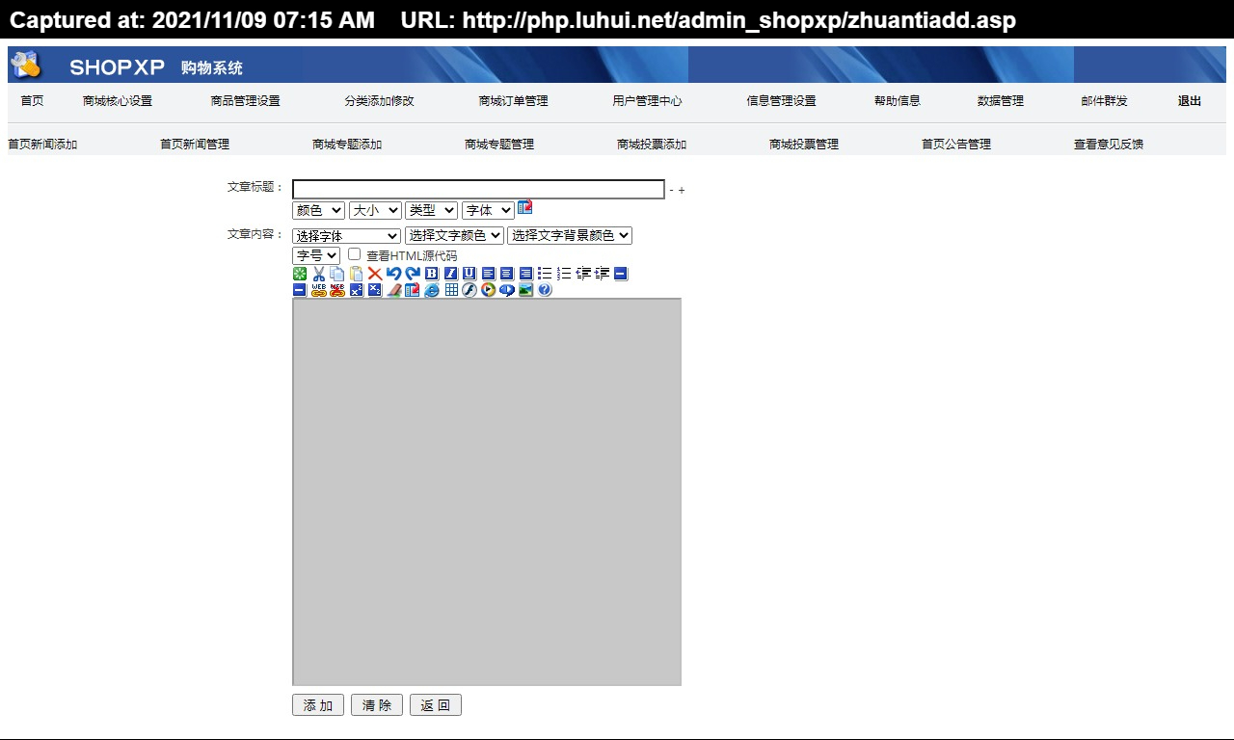Toggle Bold formatting (B icon)
This screenshot has height=740, width=1234.
tap(431, 274)
